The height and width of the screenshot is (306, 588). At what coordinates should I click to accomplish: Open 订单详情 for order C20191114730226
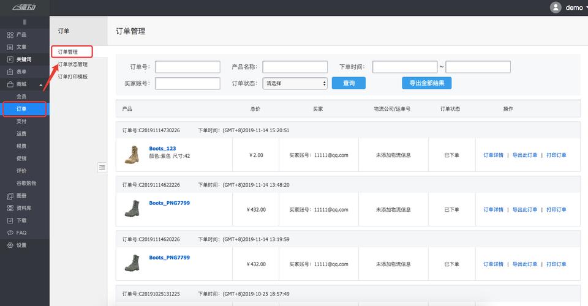point(493,155)
